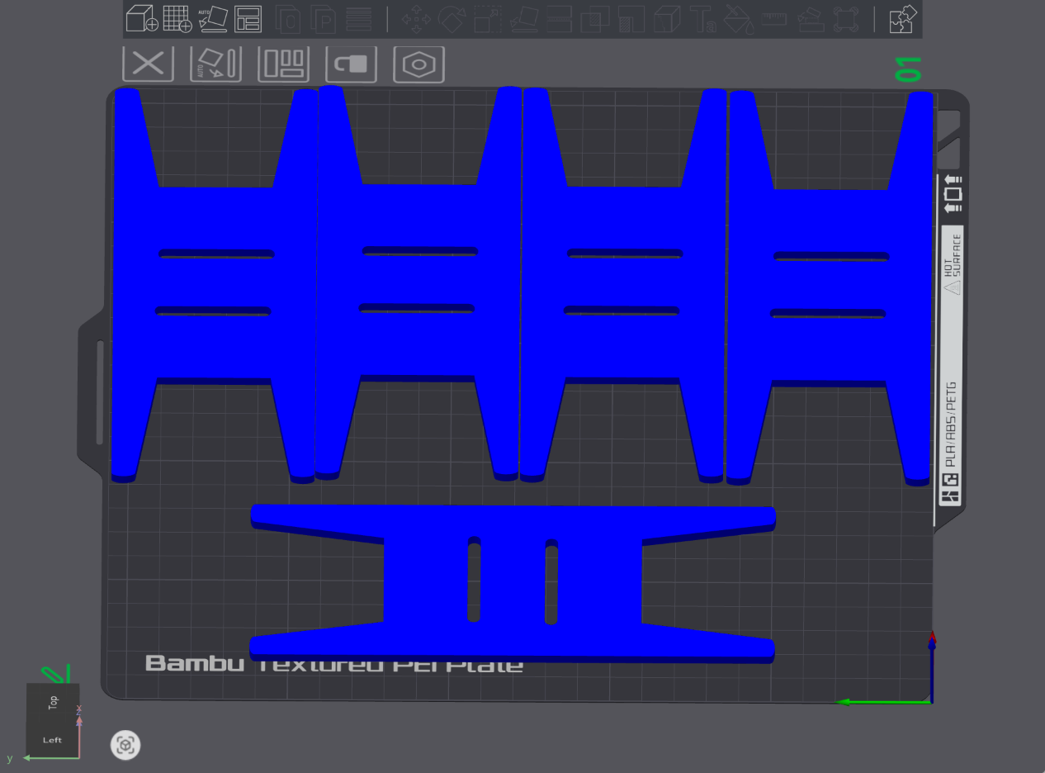Open the Support painting tool
Image resolution: width=1045 pixels, height=773 pixels.
631,18
